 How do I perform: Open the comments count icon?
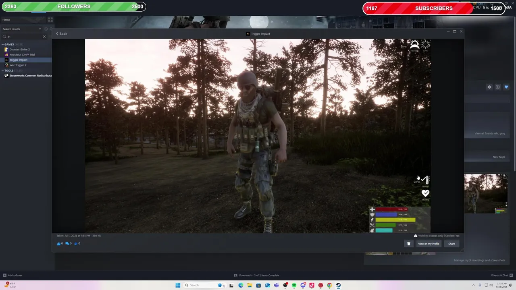[x=67, y=243]
